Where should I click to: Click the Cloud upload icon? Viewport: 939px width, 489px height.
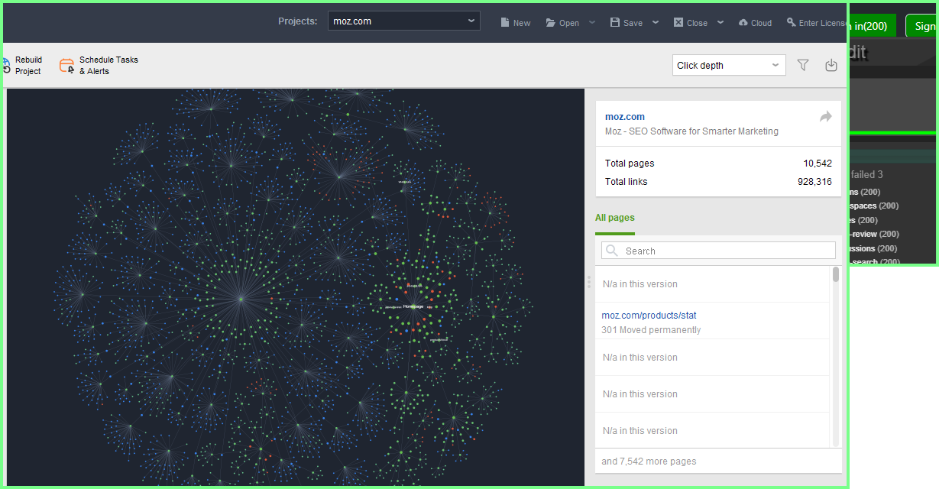[x=743, y=23]
